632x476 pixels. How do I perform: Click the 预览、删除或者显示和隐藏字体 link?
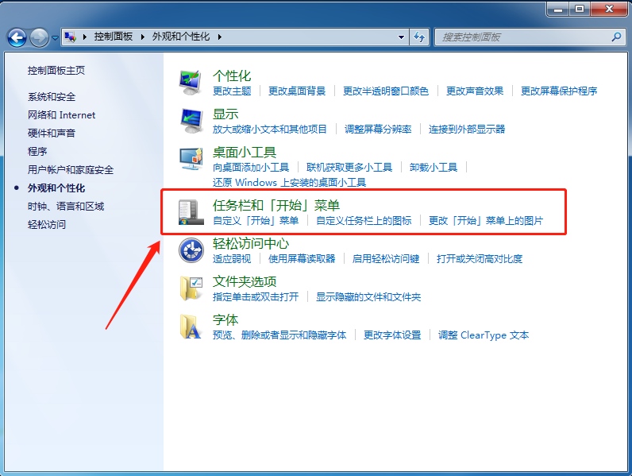[x=279, y=335]
